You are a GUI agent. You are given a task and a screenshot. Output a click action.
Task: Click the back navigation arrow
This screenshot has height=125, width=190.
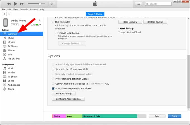point(3,14)
